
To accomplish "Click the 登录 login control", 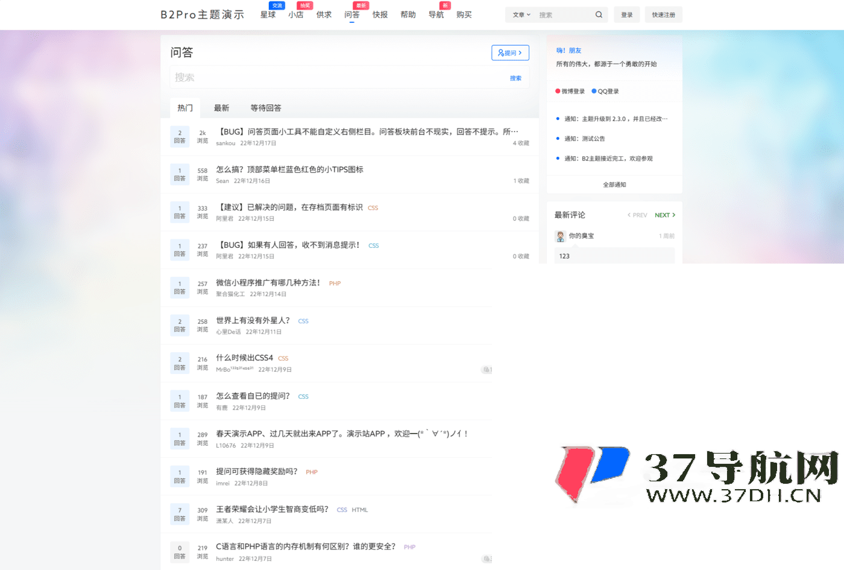I will pos(626,14).
